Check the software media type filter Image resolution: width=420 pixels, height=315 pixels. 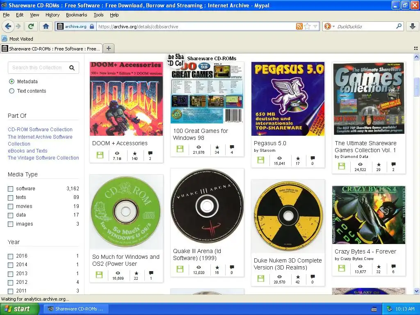coord(10,189)
